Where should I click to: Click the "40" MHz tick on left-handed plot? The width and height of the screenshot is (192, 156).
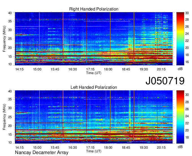(10, 91)
